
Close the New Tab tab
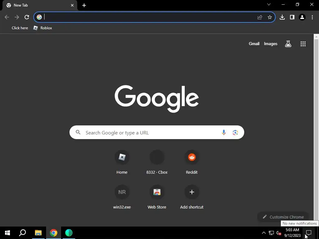click(x=72, y=5)
